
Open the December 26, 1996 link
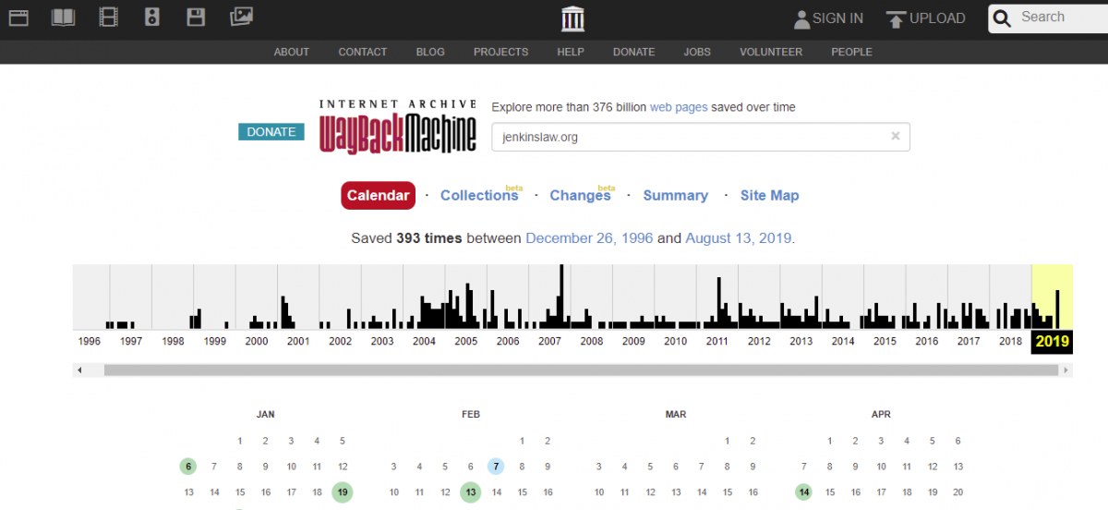[x=589, y=238]
